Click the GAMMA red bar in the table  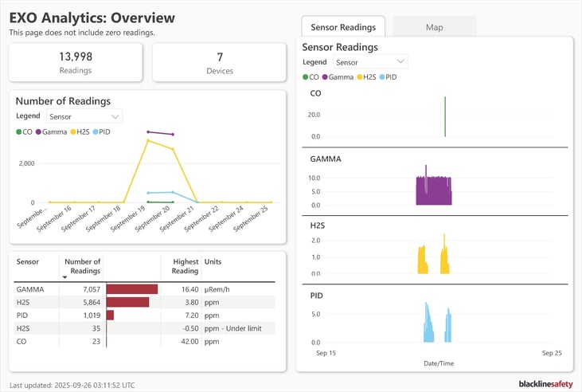tap(131, 289)
